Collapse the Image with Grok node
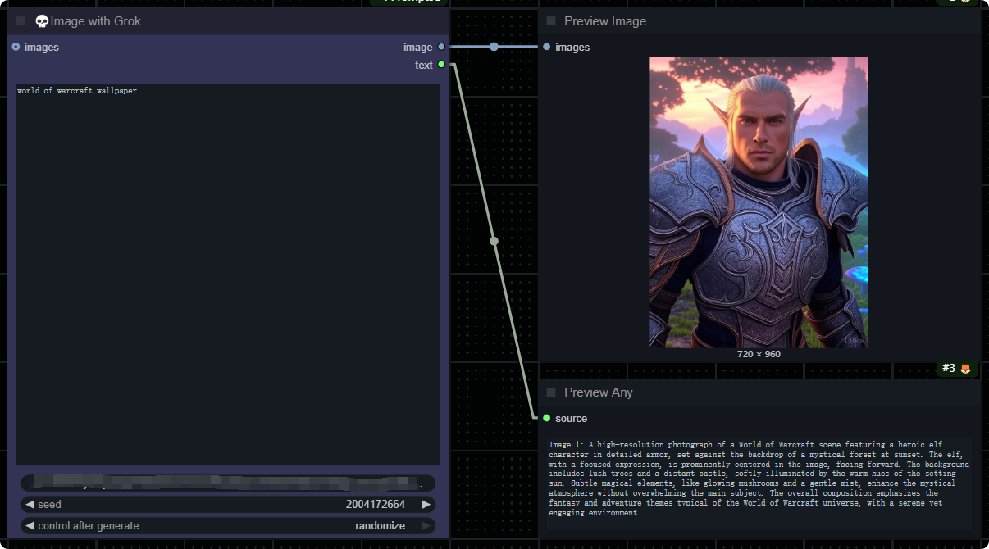This screenshot has height=549, width=989. click(x=21, y=21)
